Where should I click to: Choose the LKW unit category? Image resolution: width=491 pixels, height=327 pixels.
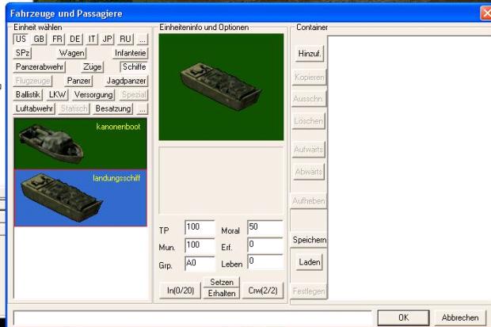(x=57, y=94)
